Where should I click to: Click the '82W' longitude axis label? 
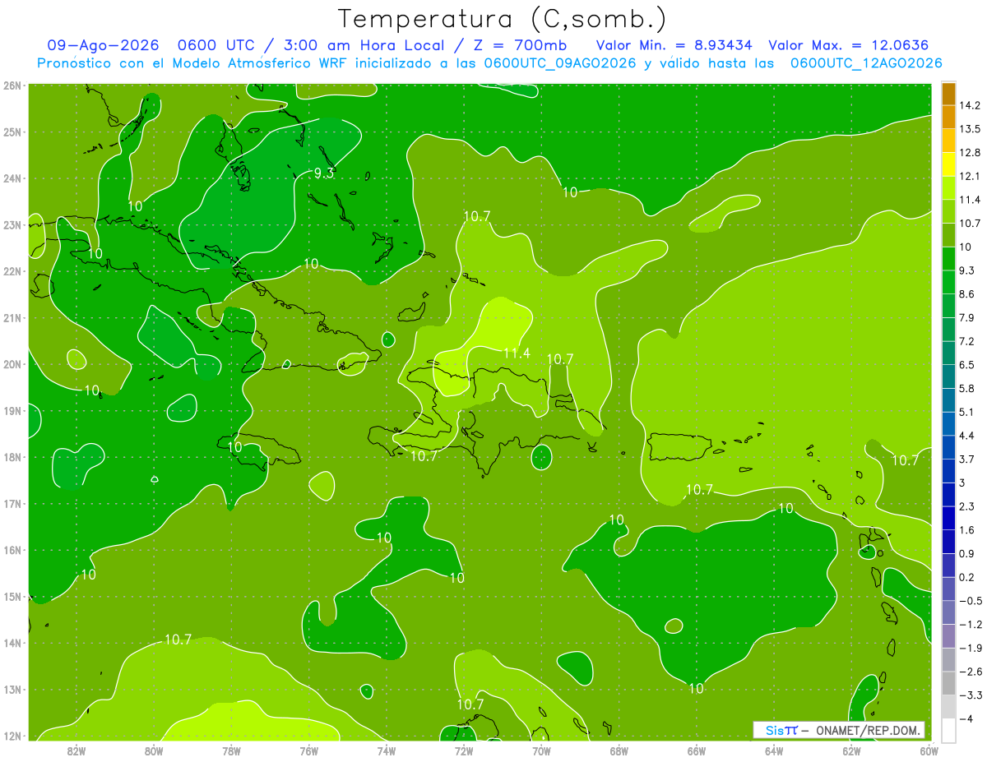[76, 750]
